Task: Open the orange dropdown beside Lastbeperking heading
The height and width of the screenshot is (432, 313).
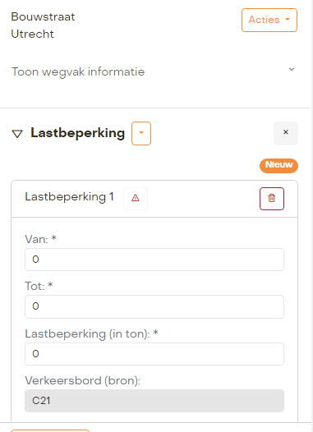Action: coord(141,133)
